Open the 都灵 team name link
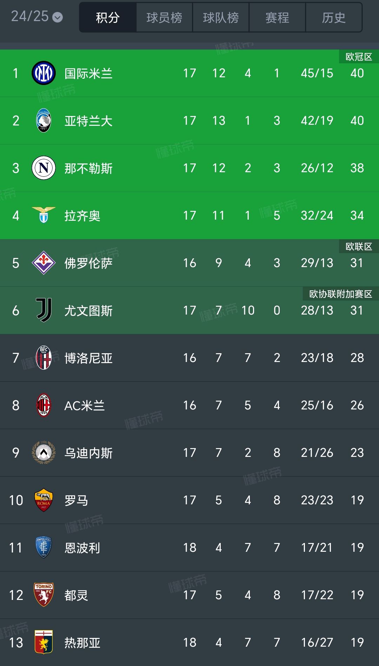 click(x=76, y=595)
